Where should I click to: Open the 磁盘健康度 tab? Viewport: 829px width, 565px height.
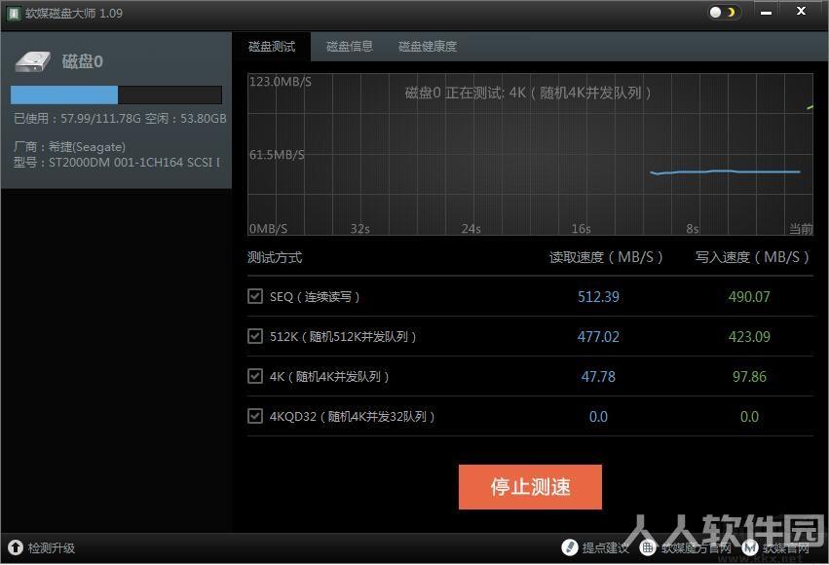pos(428,47)
